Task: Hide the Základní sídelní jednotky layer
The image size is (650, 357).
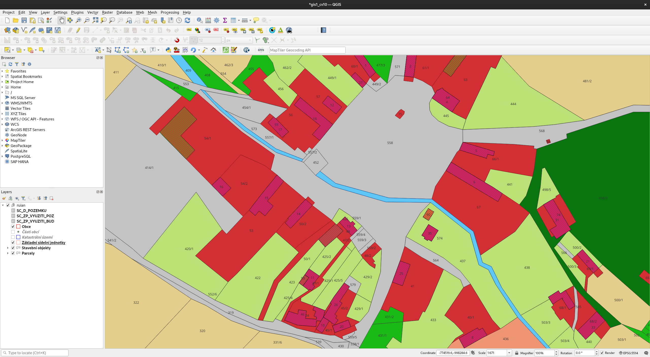Action: pos(13,242)
